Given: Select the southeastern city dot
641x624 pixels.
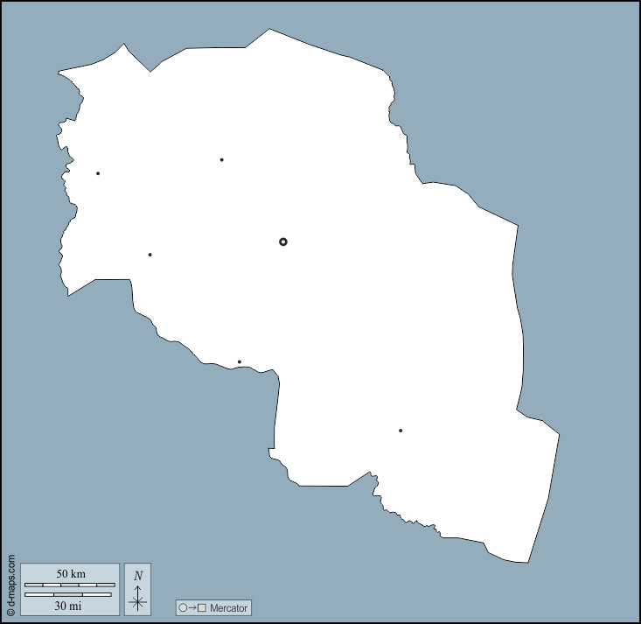Looking at the screenshot, I should point(401,431).
